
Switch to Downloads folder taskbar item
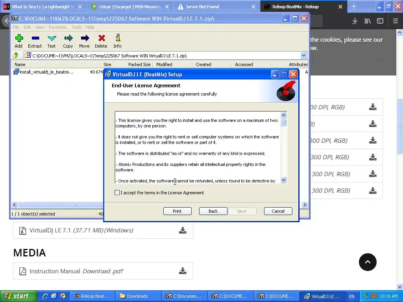pos(138,296)
